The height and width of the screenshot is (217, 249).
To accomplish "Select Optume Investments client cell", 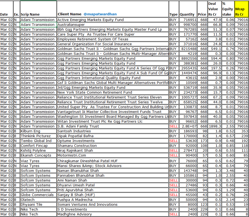I will pyautogui.click(x=113, y=141).
